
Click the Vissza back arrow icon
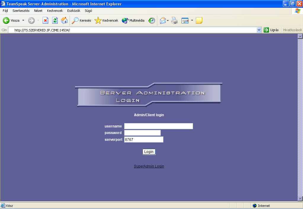tap(6, 20)
